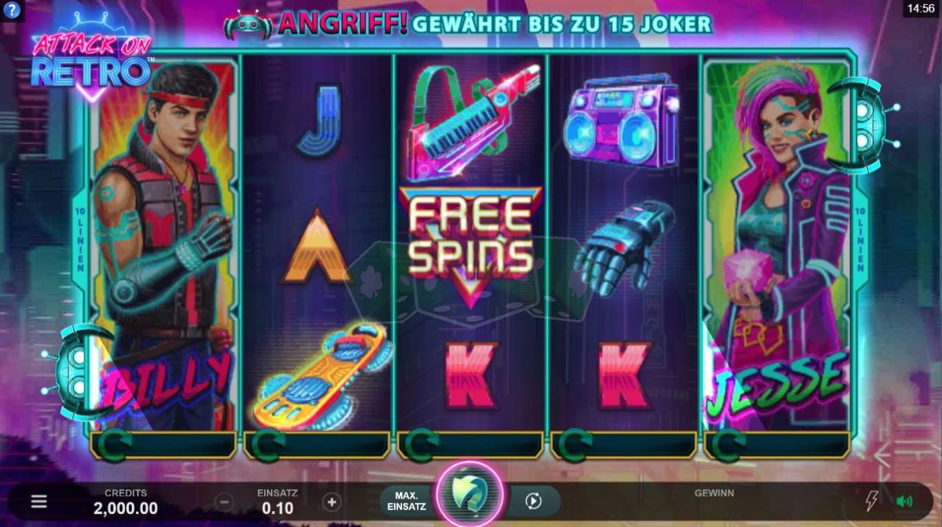Respin the fourth reel
This screenshot has width=942, height=527.
point(624,445)
